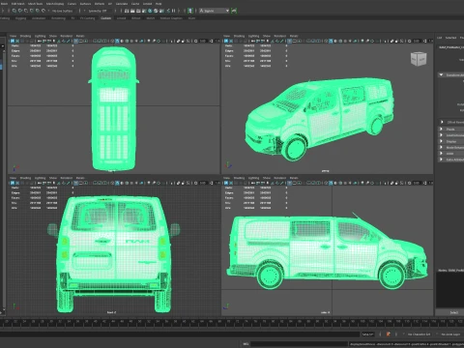Click the MEL command line input field

[299, 344]
